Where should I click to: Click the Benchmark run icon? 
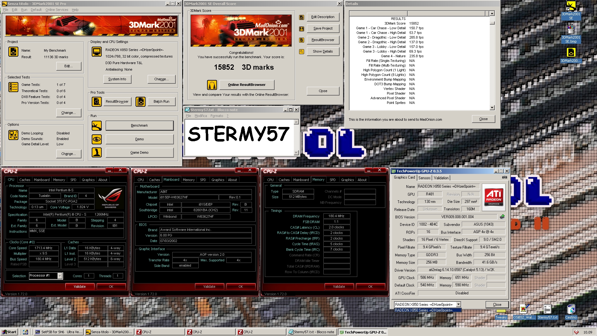(97, 126)
